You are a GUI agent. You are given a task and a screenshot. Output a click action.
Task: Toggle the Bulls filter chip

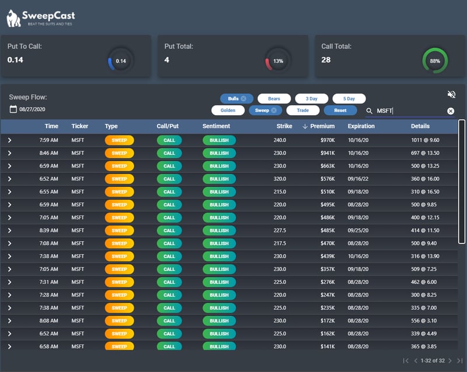tap(237, 99)
